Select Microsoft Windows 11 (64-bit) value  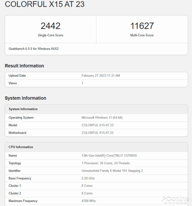pos(102,118)
